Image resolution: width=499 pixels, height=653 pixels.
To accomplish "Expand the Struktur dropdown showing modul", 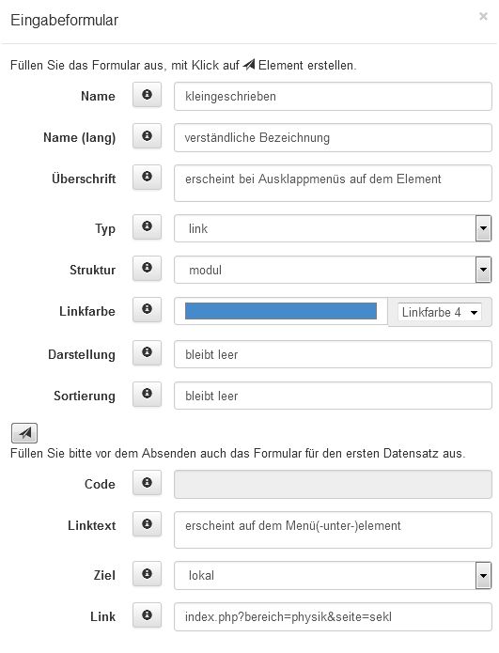I will [333, 270].
